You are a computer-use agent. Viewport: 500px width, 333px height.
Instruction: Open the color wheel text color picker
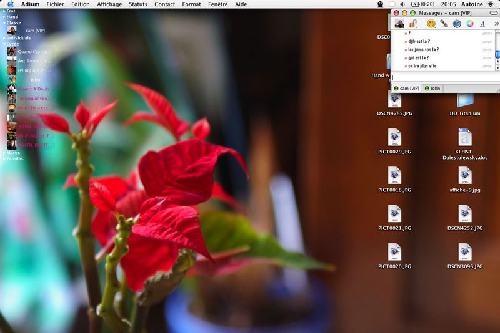(470, 24)
